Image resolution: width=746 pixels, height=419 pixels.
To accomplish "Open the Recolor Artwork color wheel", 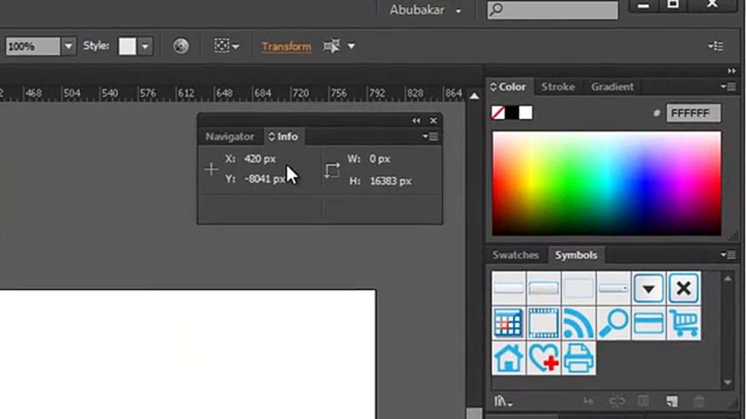I will click(x=181, y=46).
